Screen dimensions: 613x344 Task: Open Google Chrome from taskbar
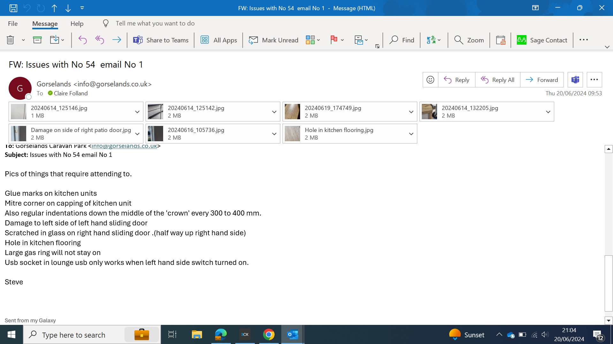point(269,335)
